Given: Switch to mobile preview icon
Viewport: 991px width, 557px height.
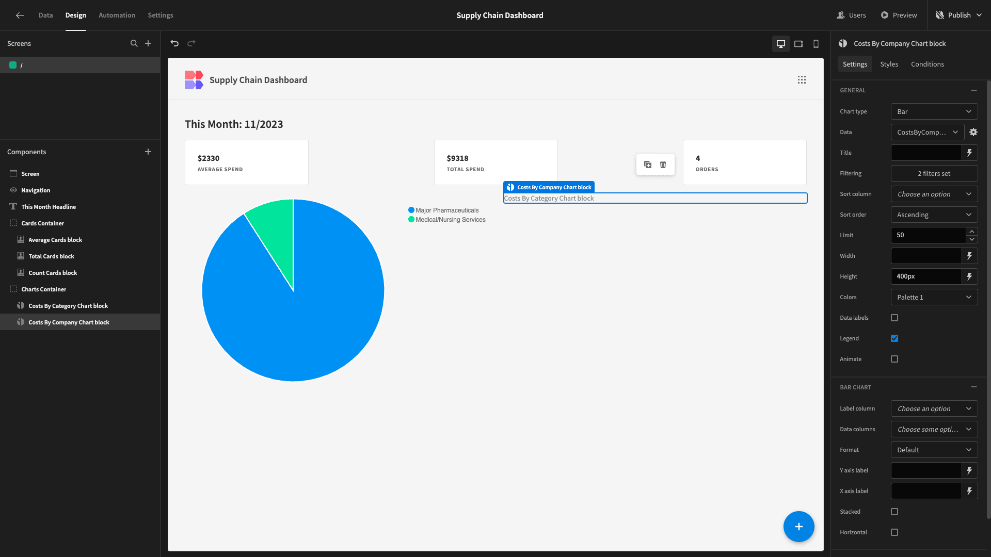Looking at the screenshot, I should tap(816, 44).
